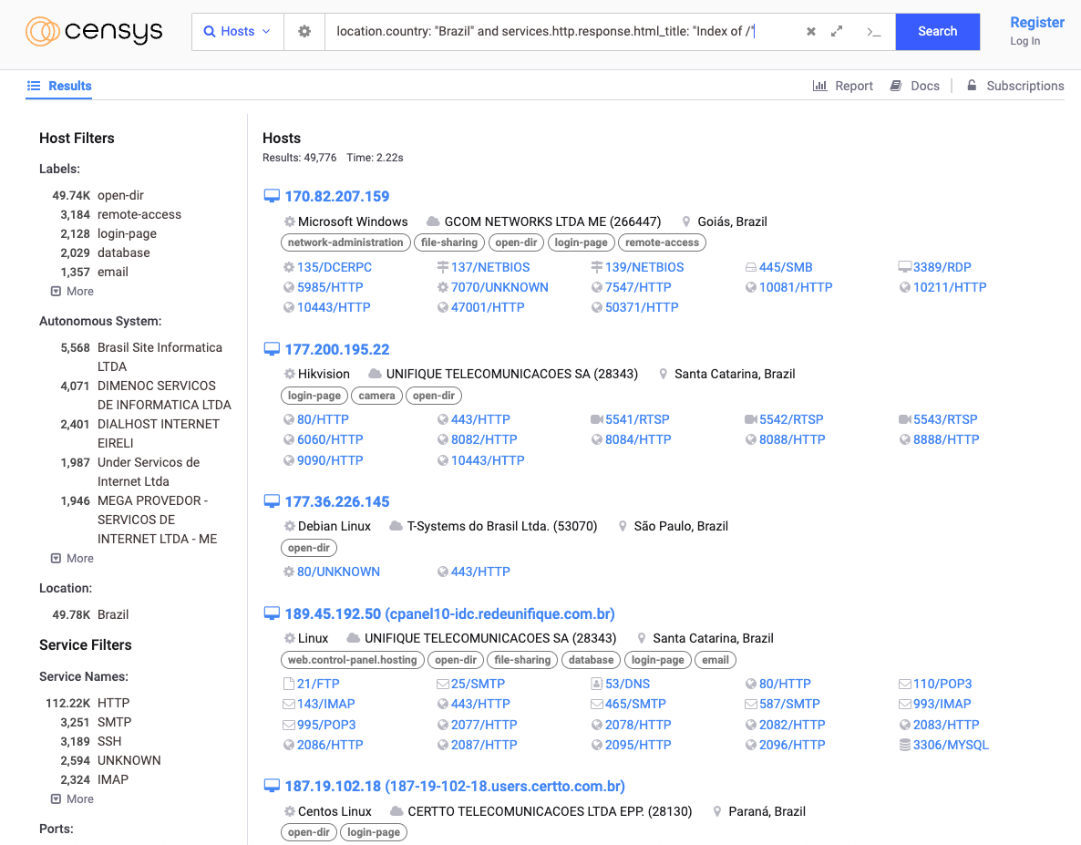
Task: Click location pin next to Paraná, Brazil
Action: (x=717, y=811)
